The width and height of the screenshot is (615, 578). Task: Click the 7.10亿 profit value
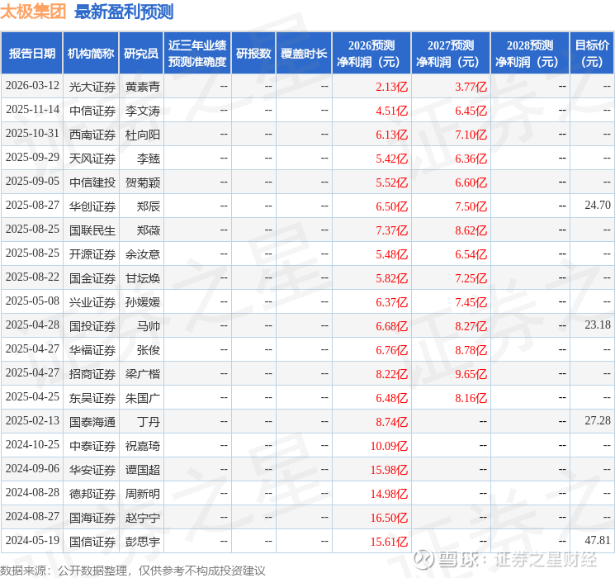coord(471,135)
